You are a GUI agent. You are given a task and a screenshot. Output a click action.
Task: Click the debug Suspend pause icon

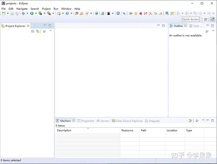click(136, 14)
